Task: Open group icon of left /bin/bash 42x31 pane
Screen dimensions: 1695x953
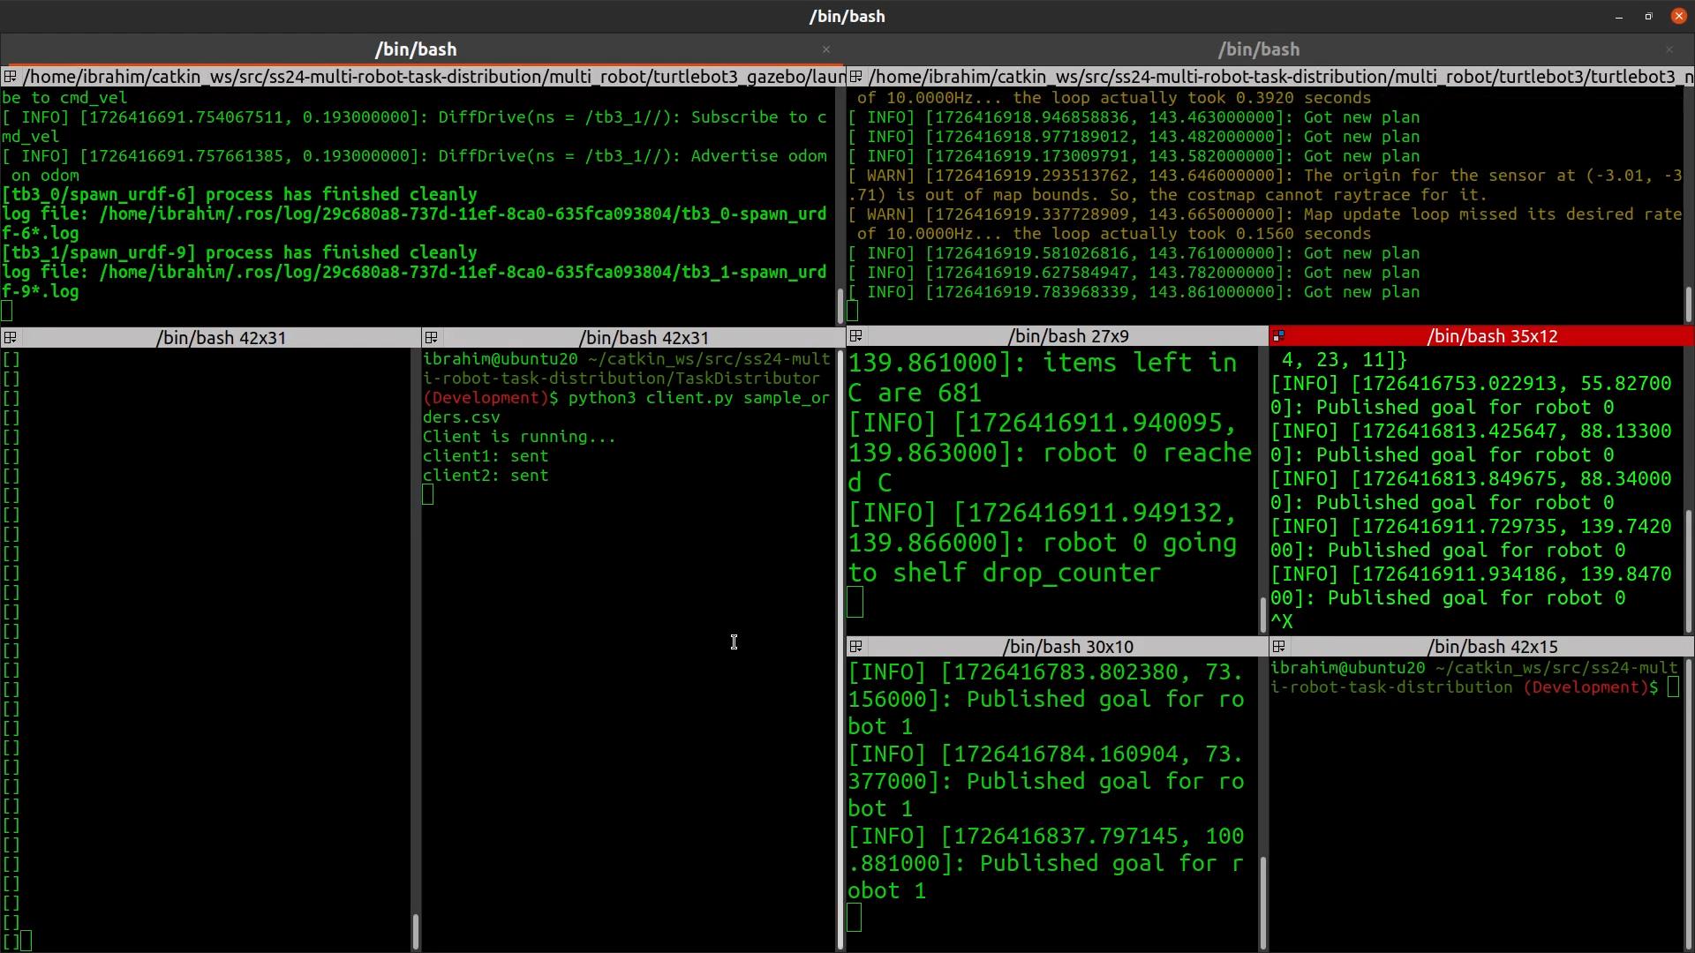Action: point(11,338)
